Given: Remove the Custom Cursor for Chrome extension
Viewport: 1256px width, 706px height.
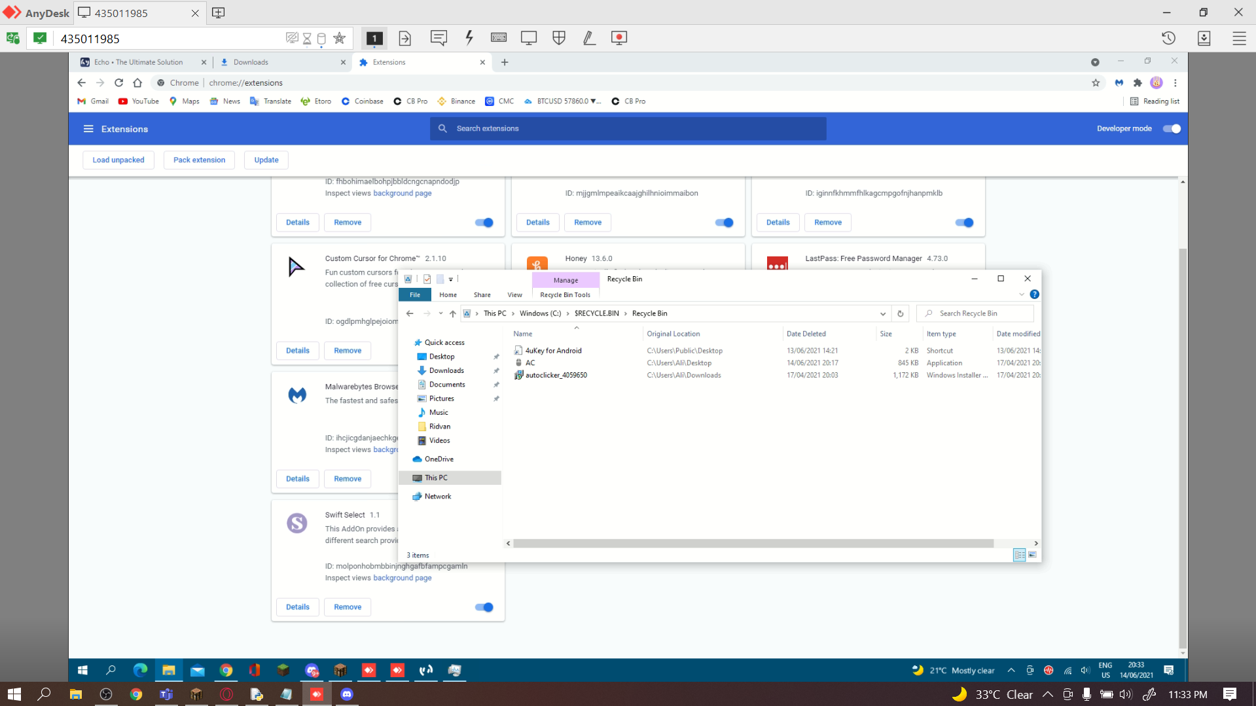Looking at the screenshot, I should [348, 351].
